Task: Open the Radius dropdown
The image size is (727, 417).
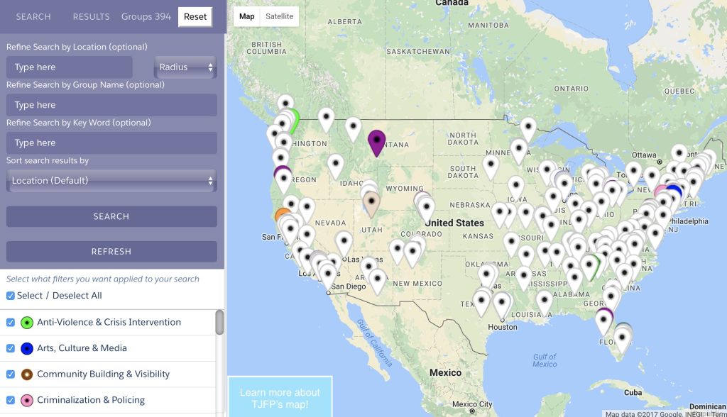Action: 185,67
